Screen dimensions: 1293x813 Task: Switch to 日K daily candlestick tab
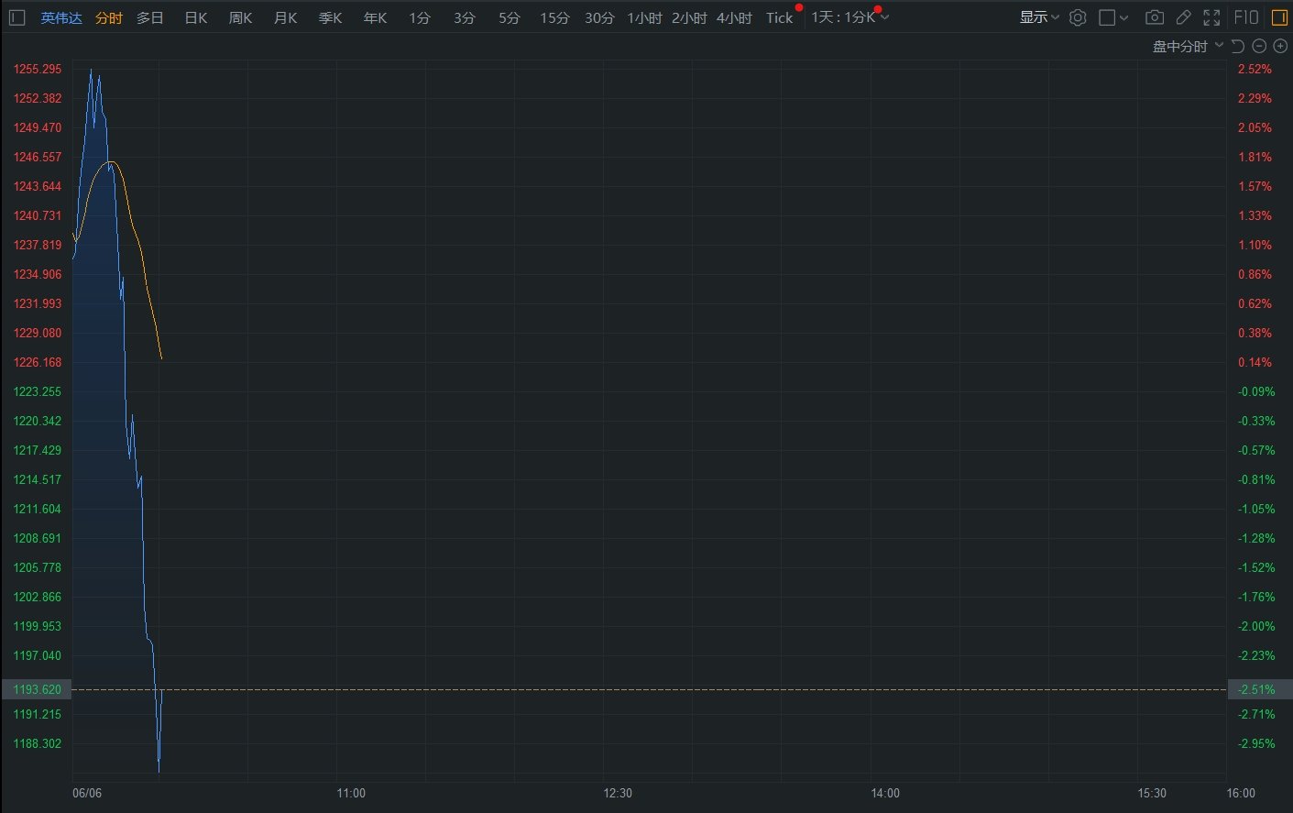coord(196,17)
